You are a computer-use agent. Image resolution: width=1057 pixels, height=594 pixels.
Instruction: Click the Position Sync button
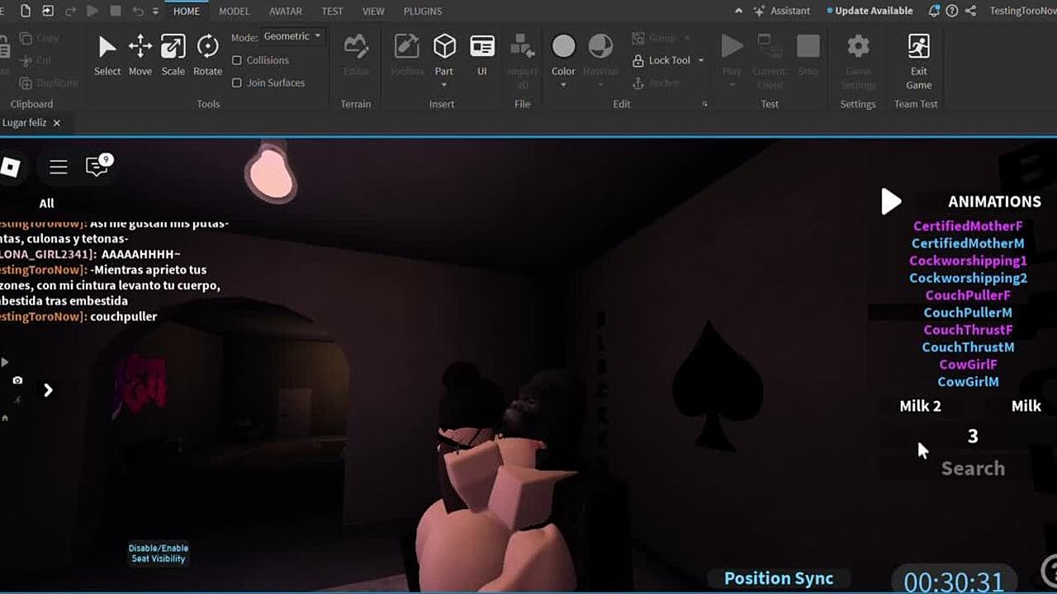pyautogui.click(x=778, y=578)
